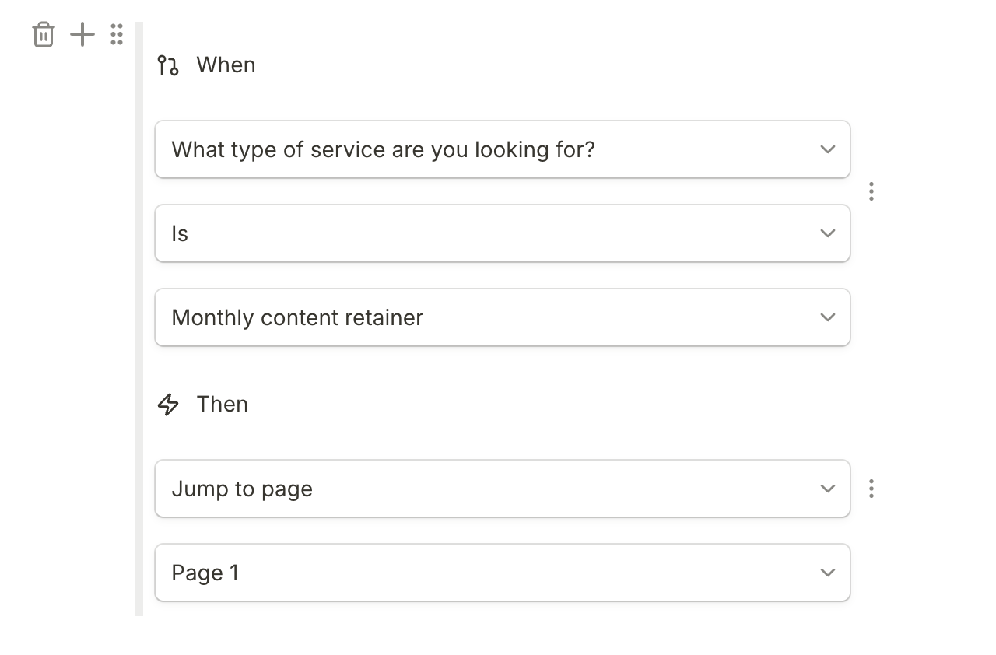Click the branch icon beside When

point(167,65)
